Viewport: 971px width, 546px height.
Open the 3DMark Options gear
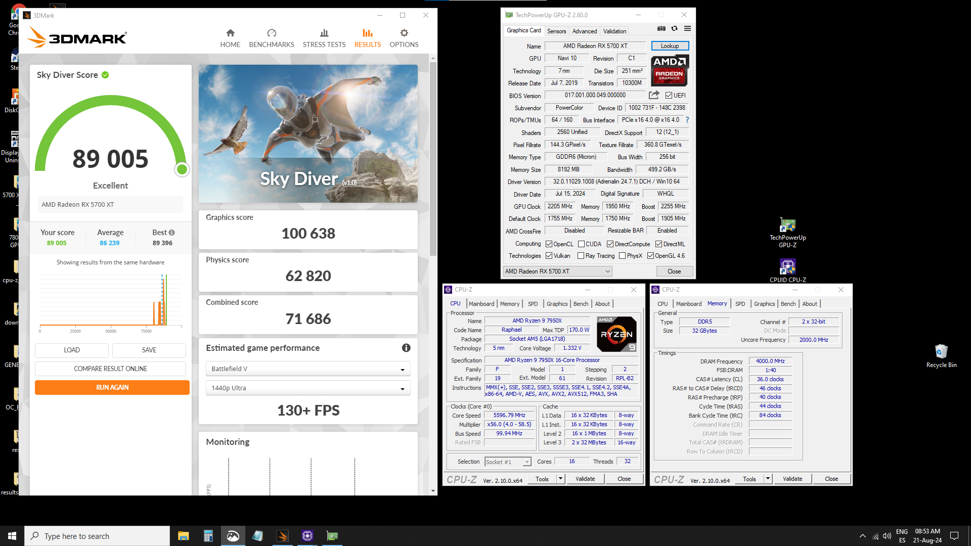coord(404,38)
